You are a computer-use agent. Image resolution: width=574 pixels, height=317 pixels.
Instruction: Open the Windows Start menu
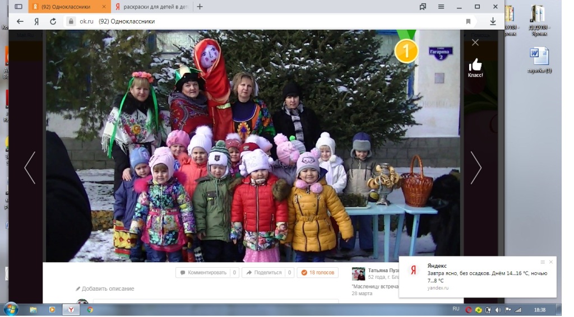pos(11,309)
